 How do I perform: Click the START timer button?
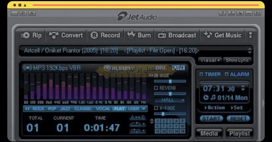(211, 119)
